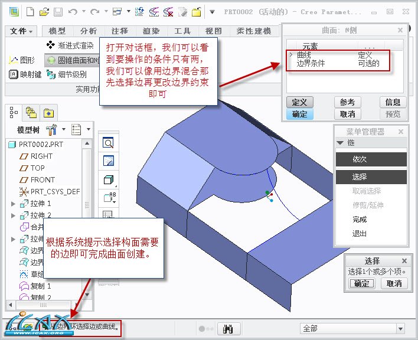Select PRT_CSYS_DEF in the model tree

[50, 192]
